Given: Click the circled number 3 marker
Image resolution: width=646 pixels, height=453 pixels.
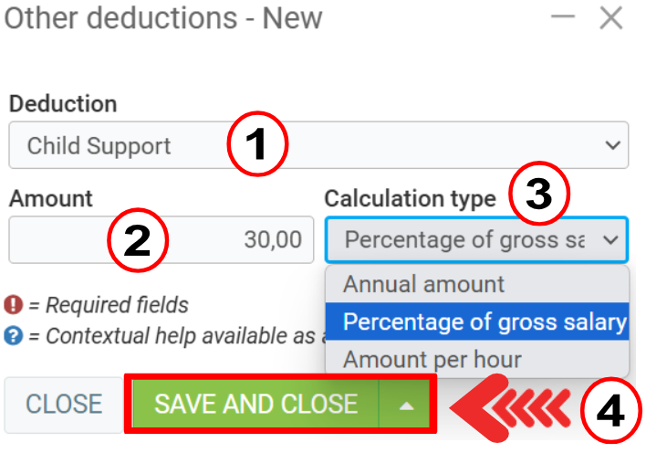Looking at the screenshot, I should [539, 195].
